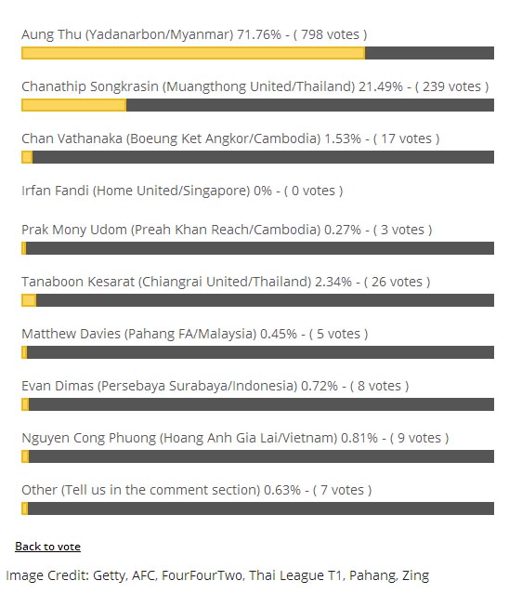Click the Prak Mony Udom result bar
This screenshot has width=509, height=594.
[257, 248]
